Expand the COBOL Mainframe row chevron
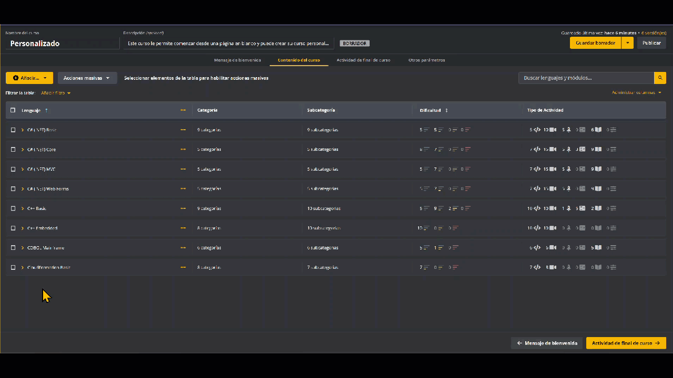The image size is (673, 378). pos(23,248)
